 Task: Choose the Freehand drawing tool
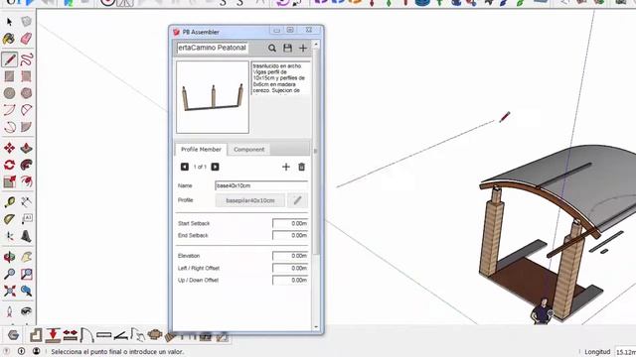[26, 59]
